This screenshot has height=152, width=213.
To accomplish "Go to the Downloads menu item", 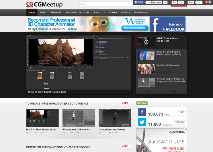I will point(141,13).
